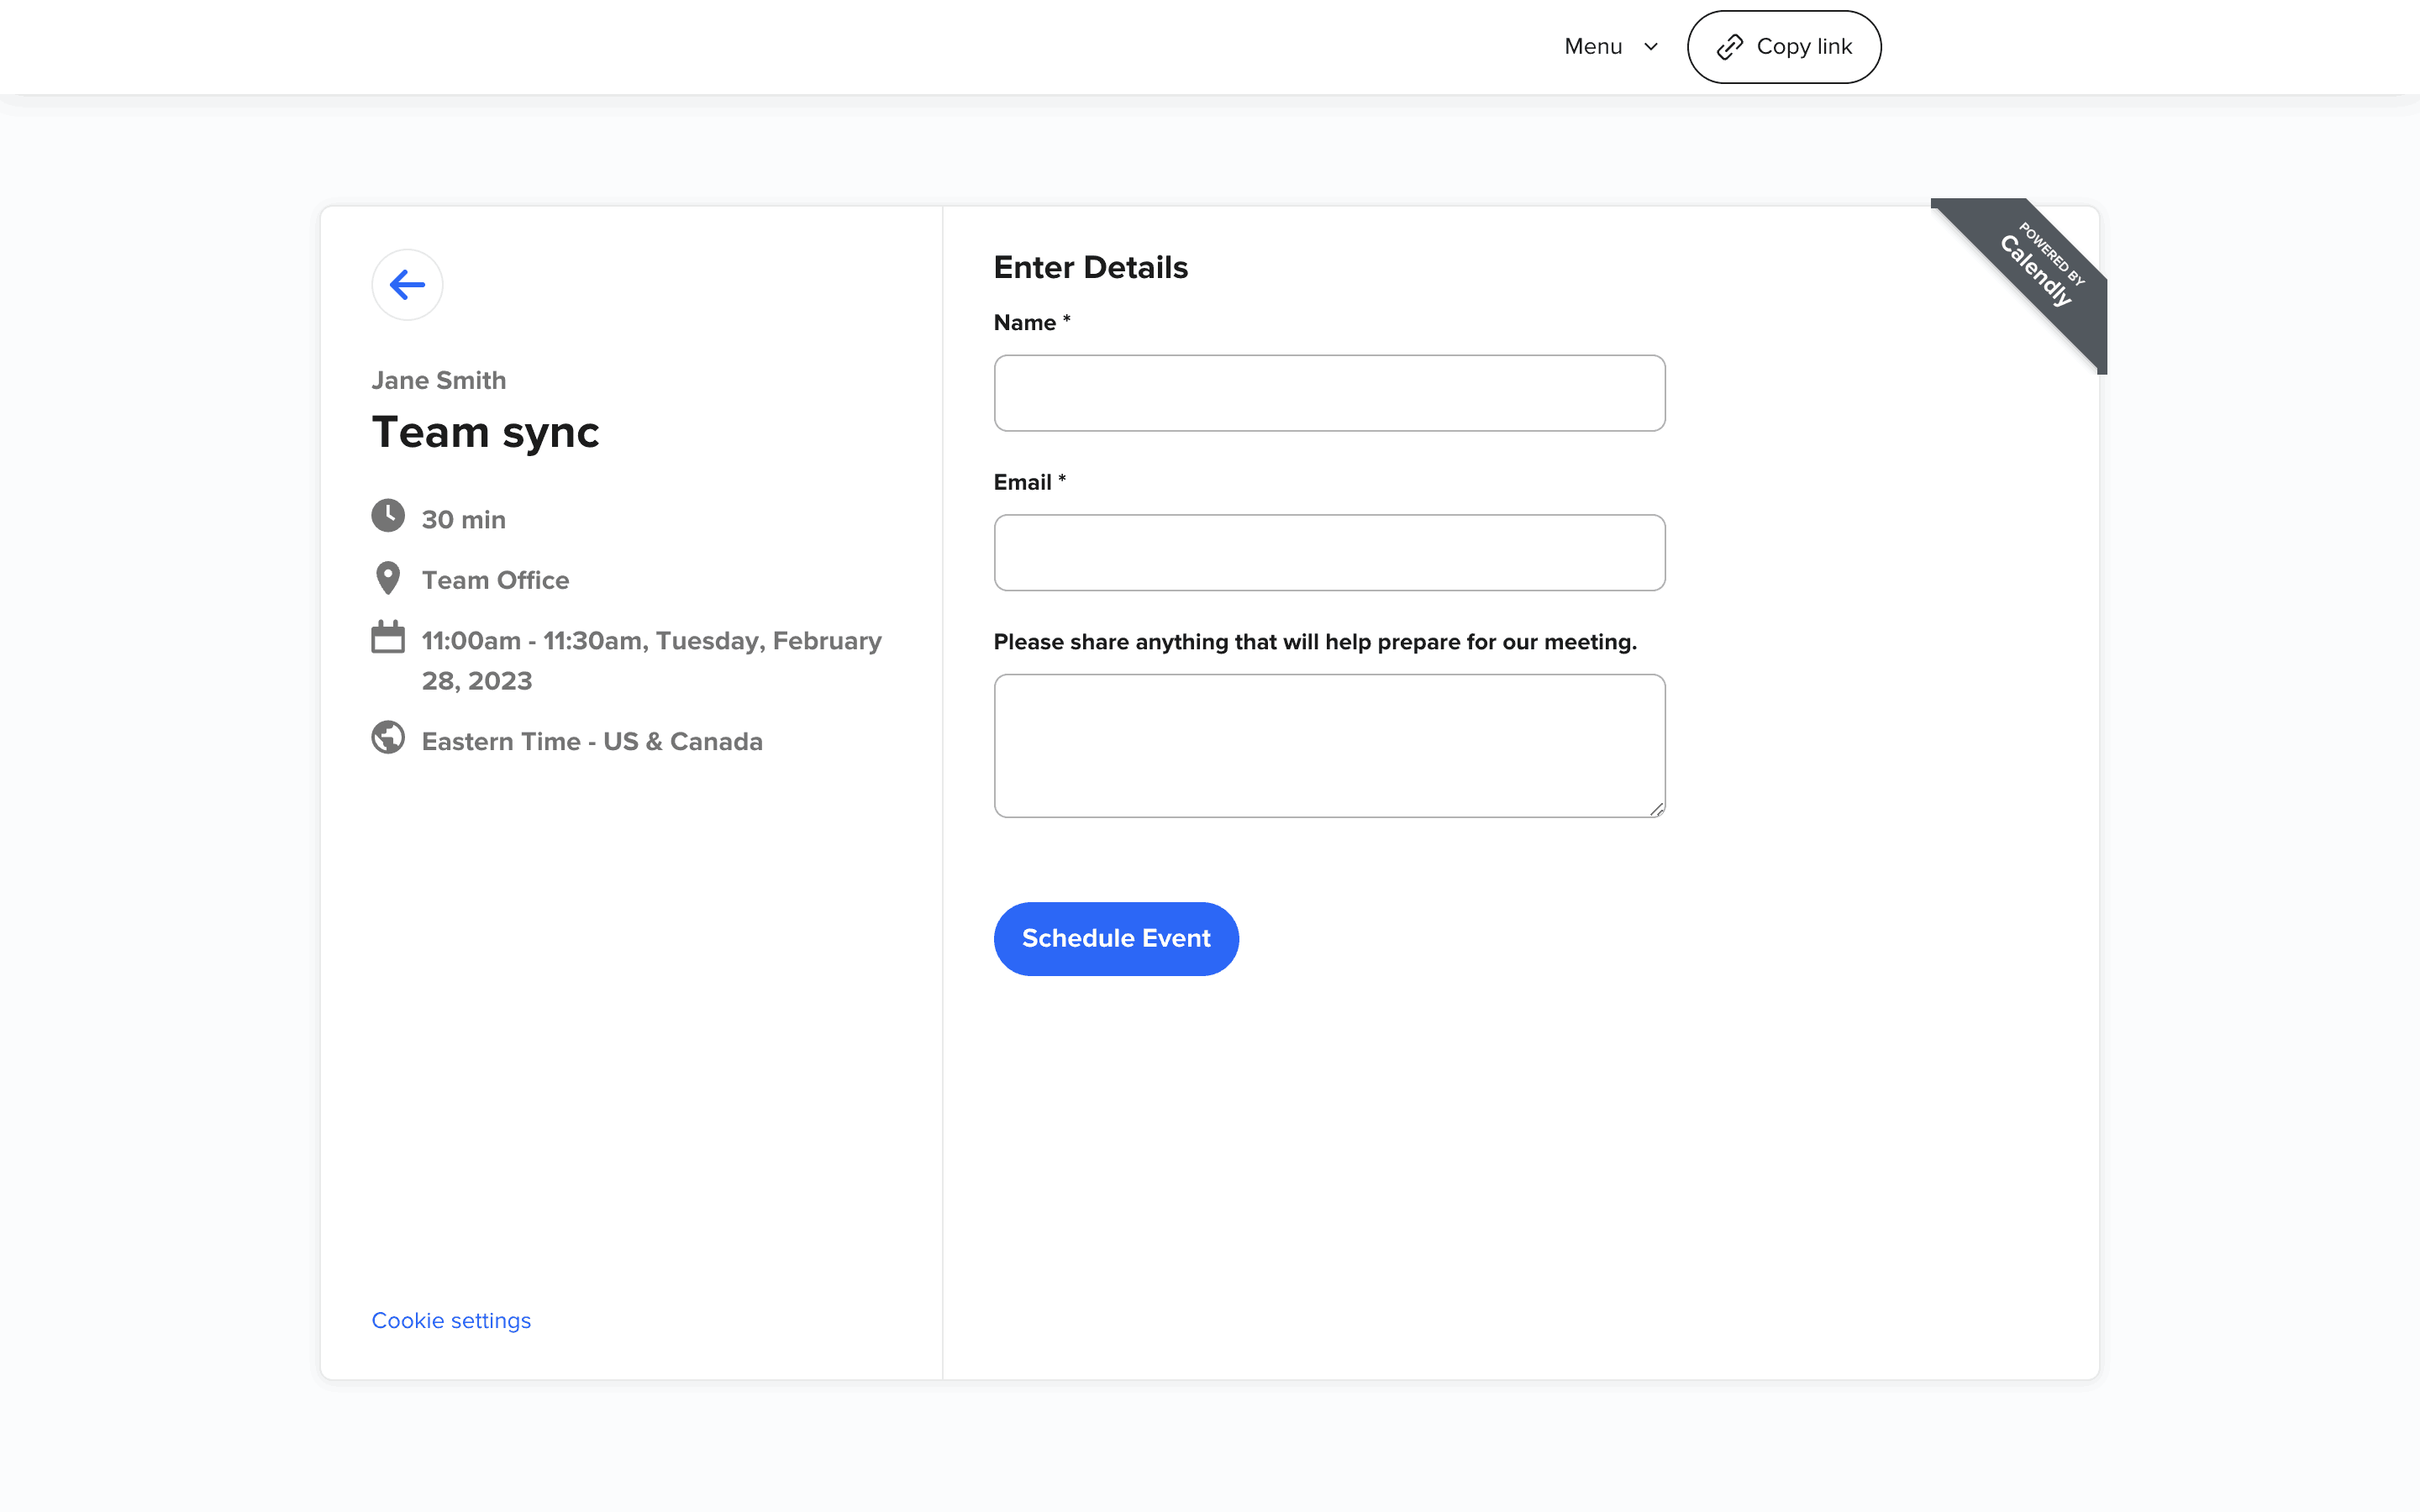Click the globe timezone icon

coord(388,738)
